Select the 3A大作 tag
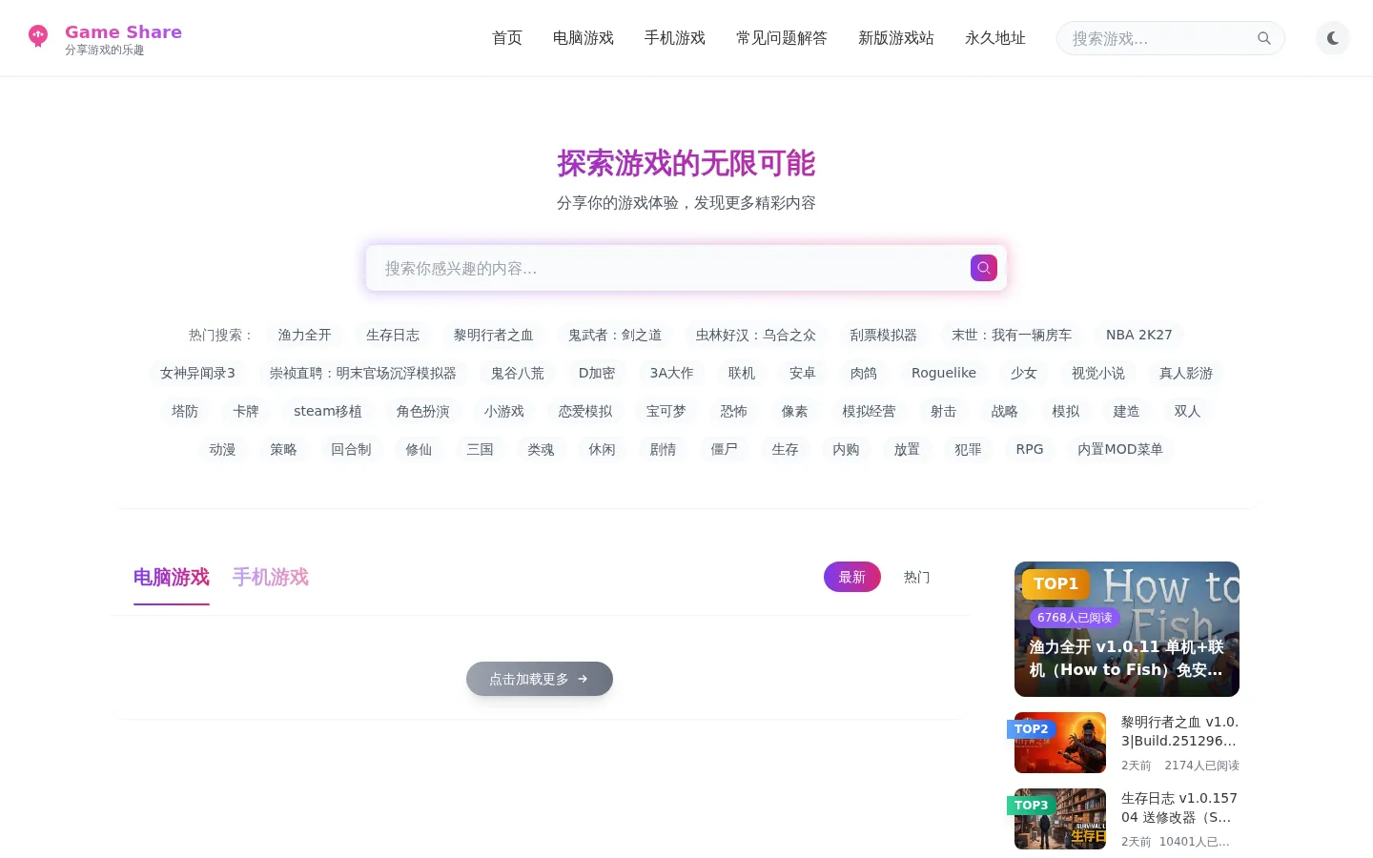Screen dimensions: 1373x858 [x=672, y=373]
